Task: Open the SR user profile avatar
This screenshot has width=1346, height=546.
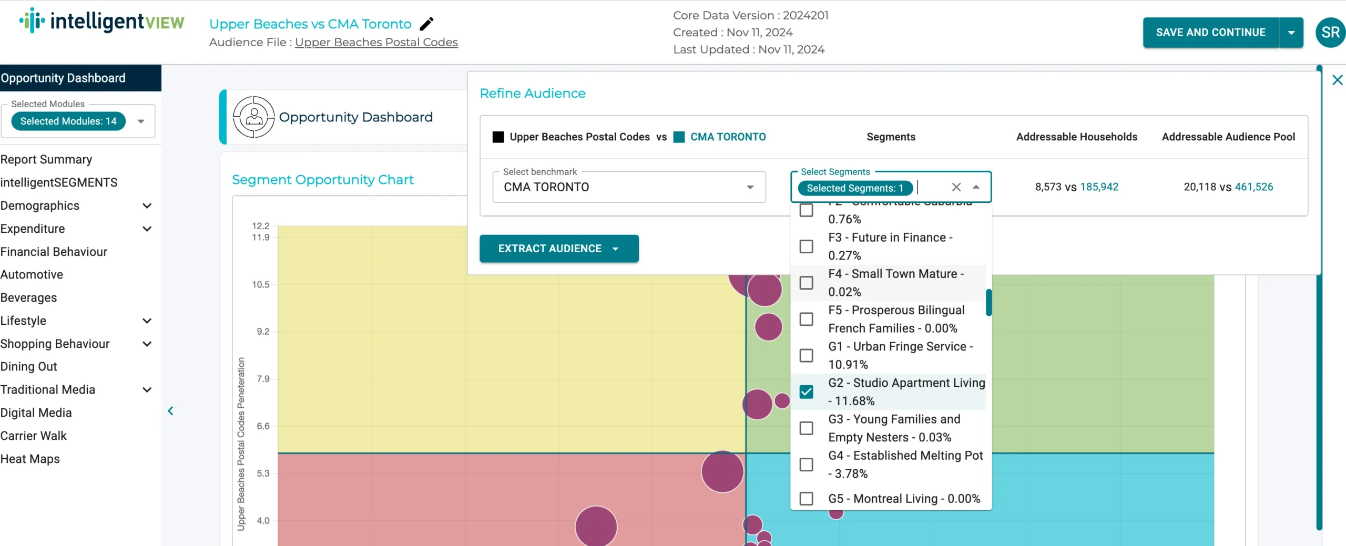Action: (x=1330, y=33)
